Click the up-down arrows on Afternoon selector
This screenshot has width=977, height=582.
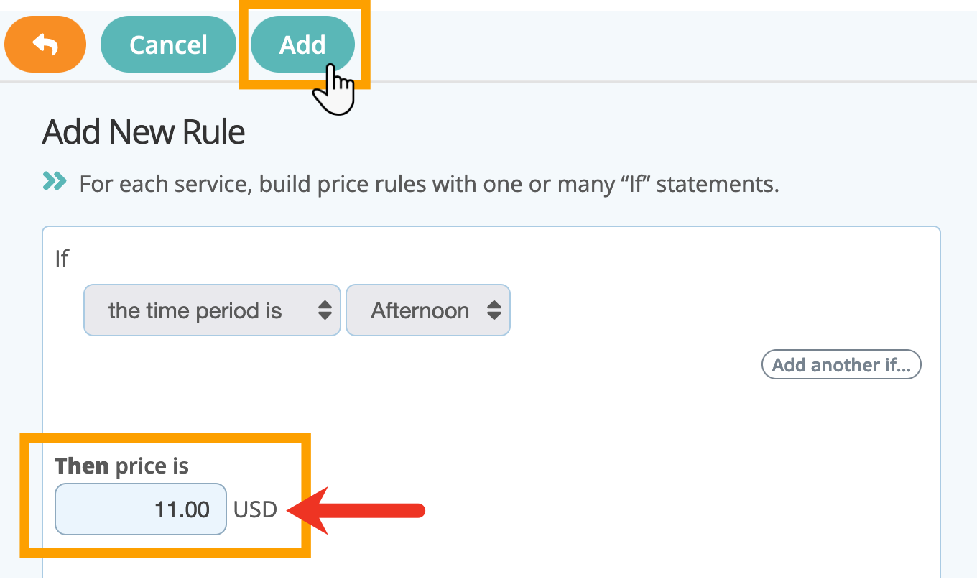click(x=494, y=310)
